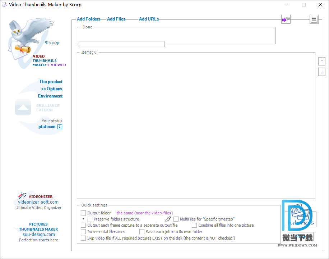Enable Output each frame capture separately

click(x=83, y=225)
